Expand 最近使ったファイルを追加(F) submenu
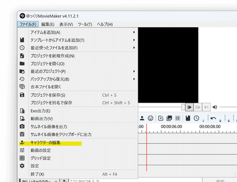Viewport: 237px width, 182px height. [x=78, y=48]
